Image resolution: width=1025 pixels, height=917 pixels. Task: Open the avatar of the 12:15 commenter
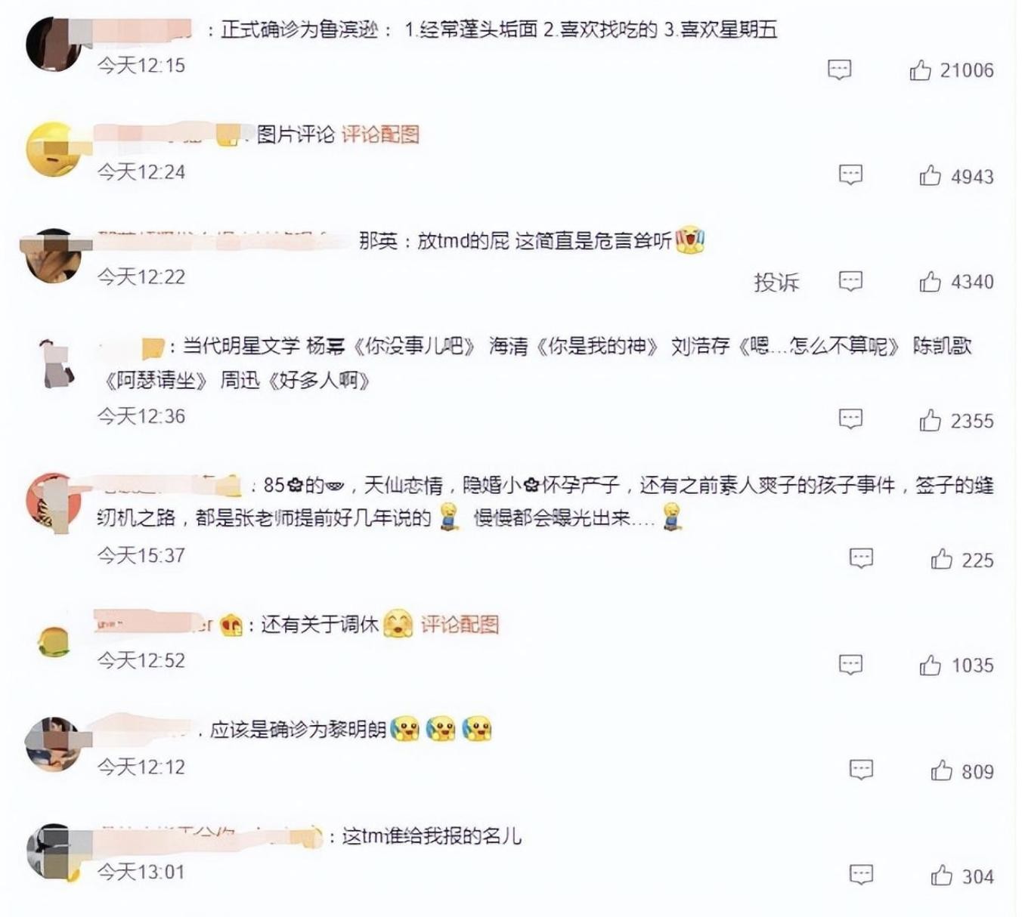tap(53, 44)
